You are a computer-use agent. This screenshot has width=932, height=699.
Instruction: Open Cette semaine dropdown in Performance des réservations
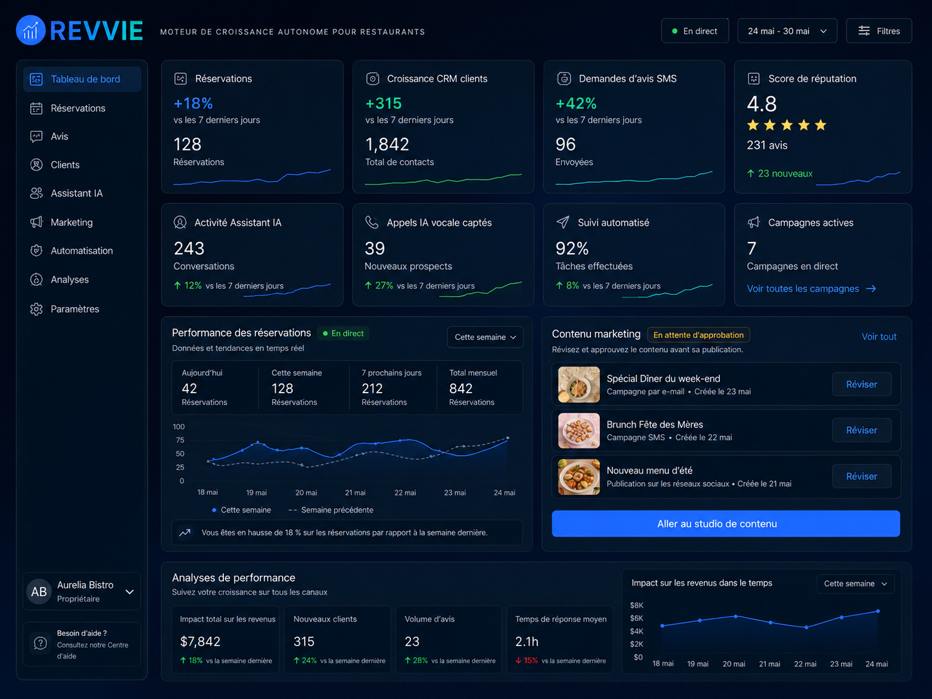point(485,337)
